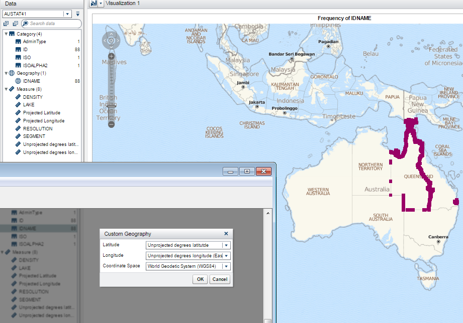
Task: Open the data source options menu icon
Action: (78, 14)
